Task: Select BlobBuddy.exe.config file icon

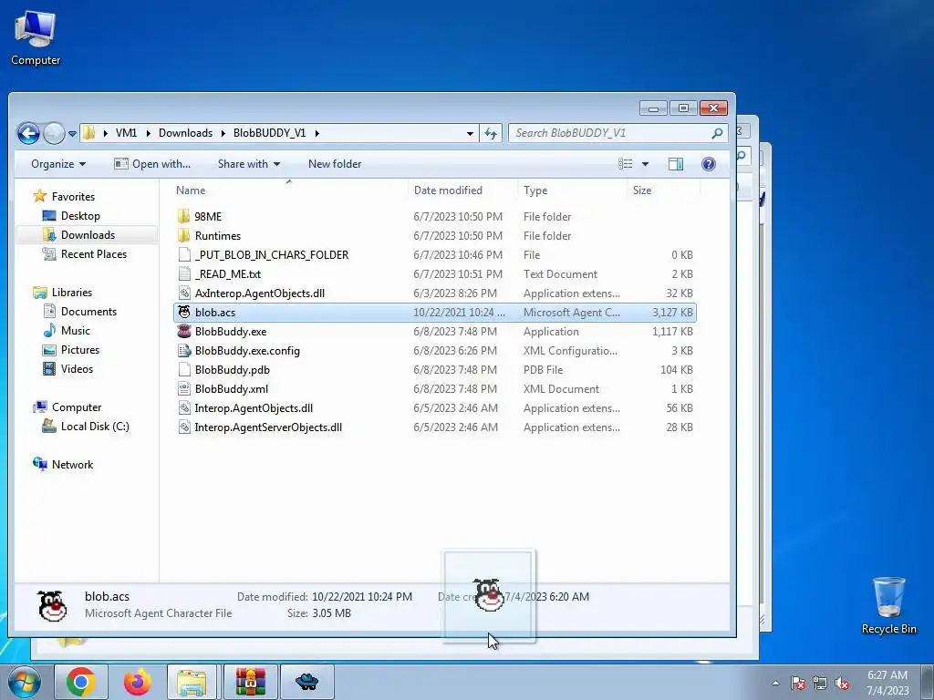Action: tap(184, 351)
